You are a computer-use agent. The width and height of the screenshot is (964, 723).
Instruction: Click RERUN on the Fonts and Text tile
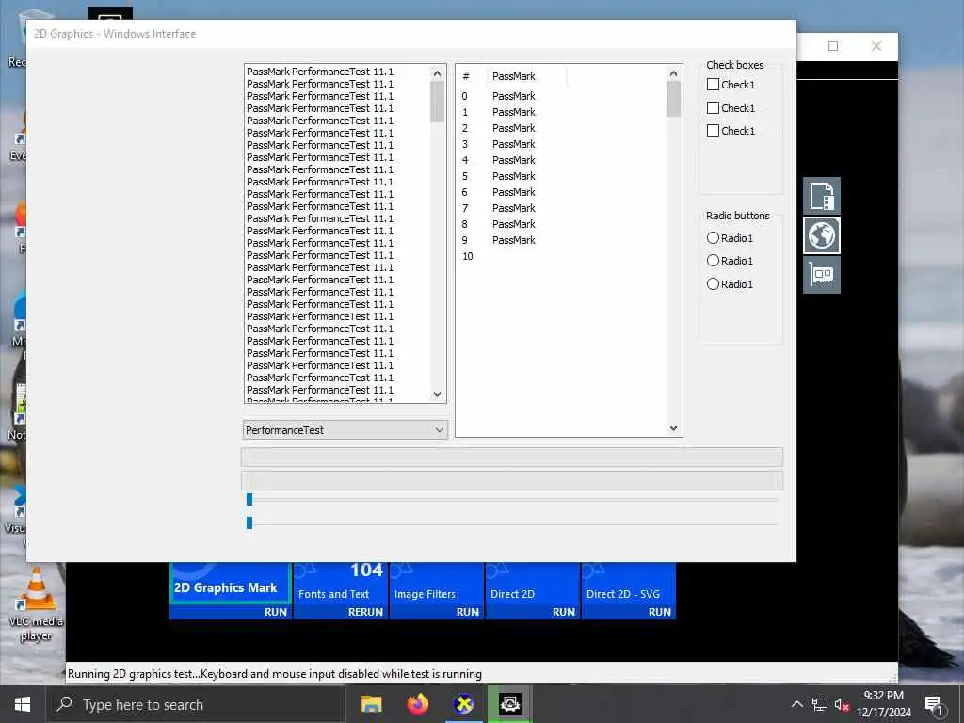pyautogui.click(x=365, y=612)
